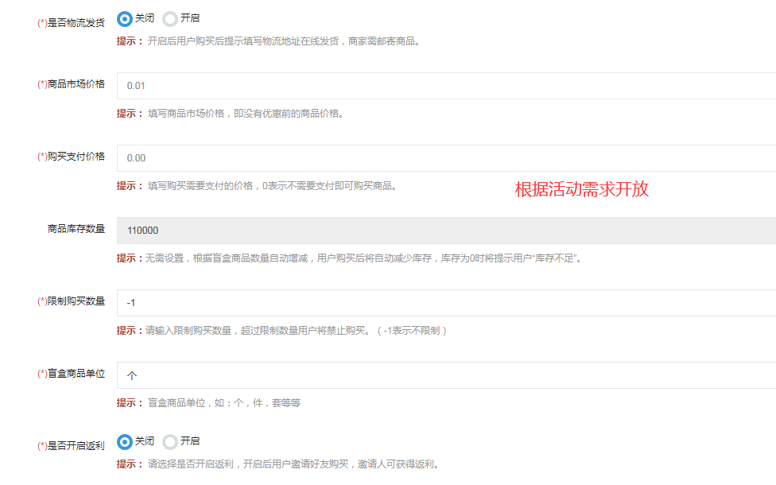The image size is (776, 485).
Task: Click the 是否开启返利 label
Action: coord(72,445)
